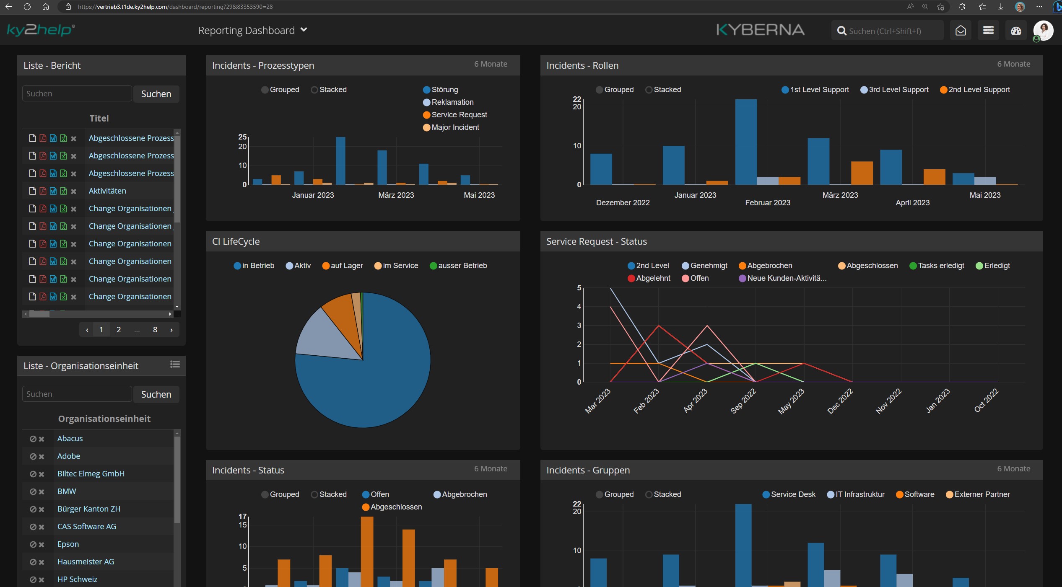Click the list icon in Liste - Organisationseinheit header
The image size is (1062, 587).
[x=175, y=365]
